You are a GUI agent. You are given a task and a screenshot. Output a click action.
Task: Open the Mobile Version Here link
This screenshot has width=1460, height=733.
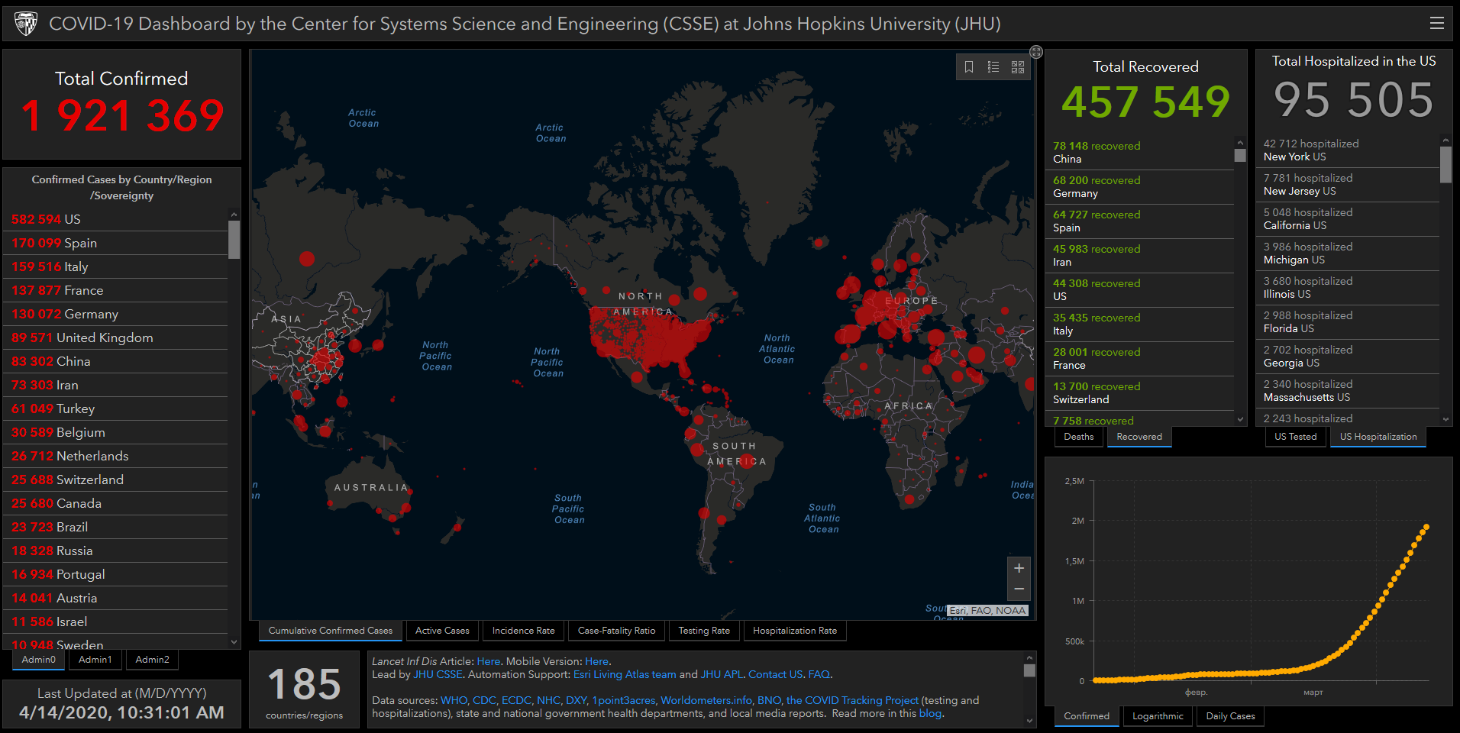tap(597, 662)
